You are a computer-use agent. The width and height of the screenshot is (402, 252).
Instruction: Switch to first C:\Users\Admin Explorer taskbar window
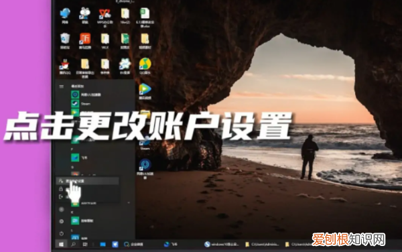[x=262, y=245]
